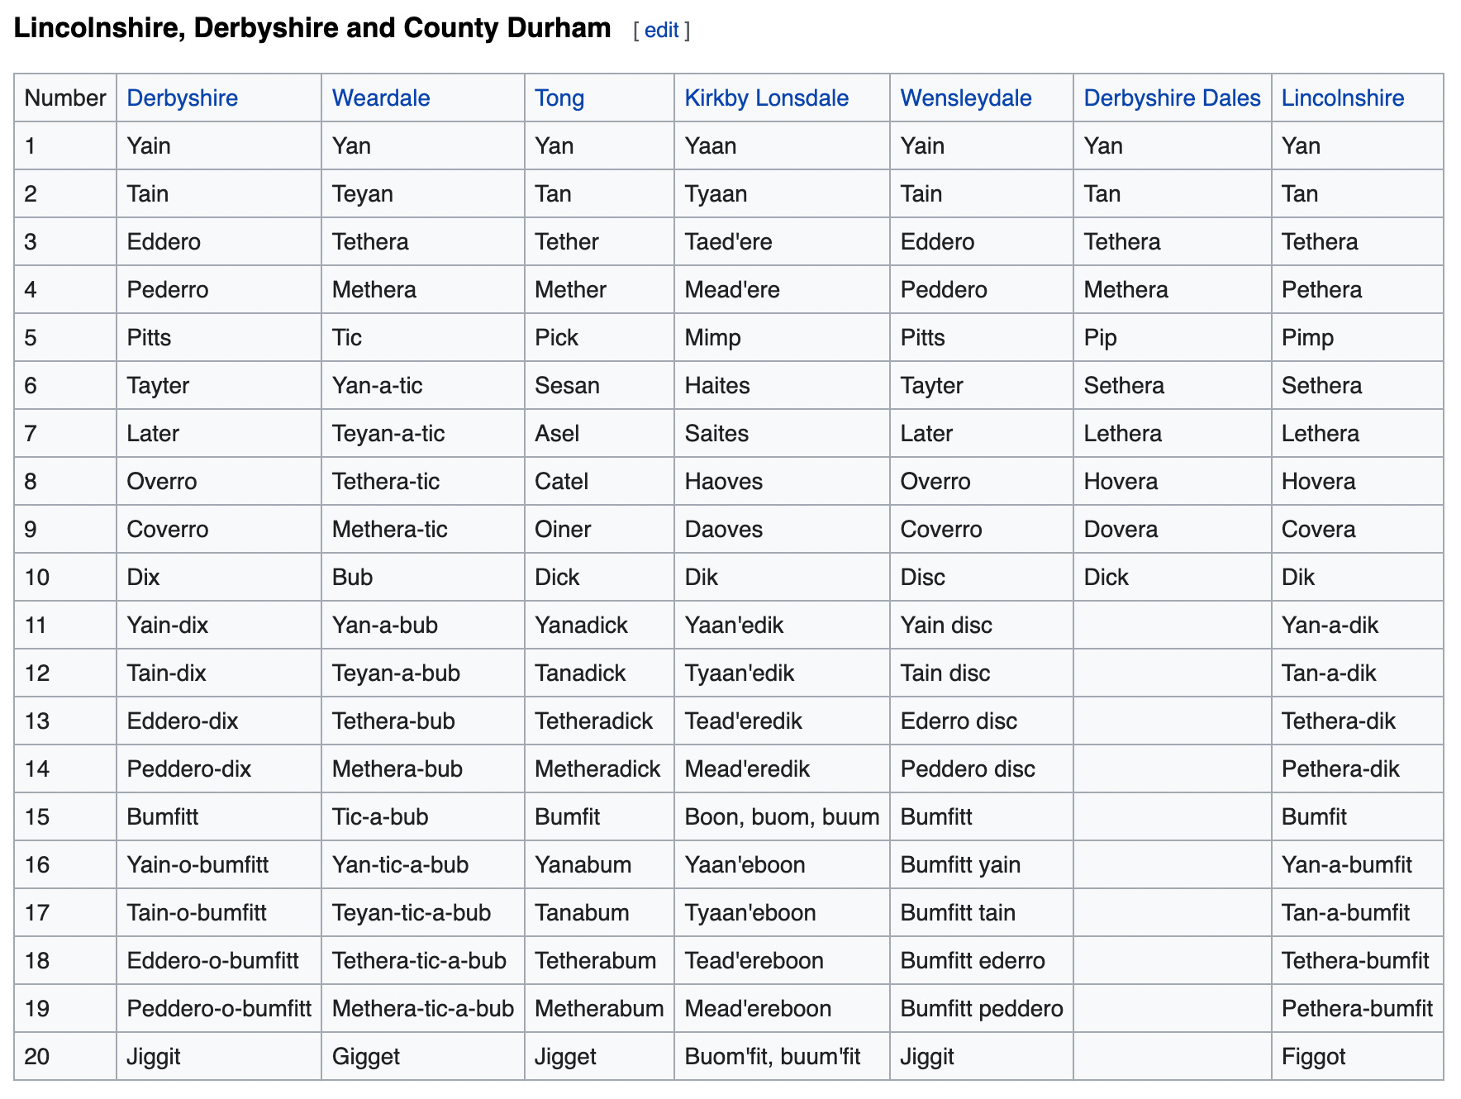Image resolution: width=1461 pixels, height=1099 pixels.
Task: Select the cell reading 'Tyaan'eboon'
Action: [x=782, y=913]
